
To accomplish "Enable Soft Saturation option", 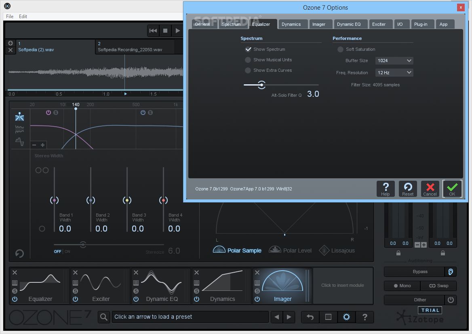I will 340,49.
